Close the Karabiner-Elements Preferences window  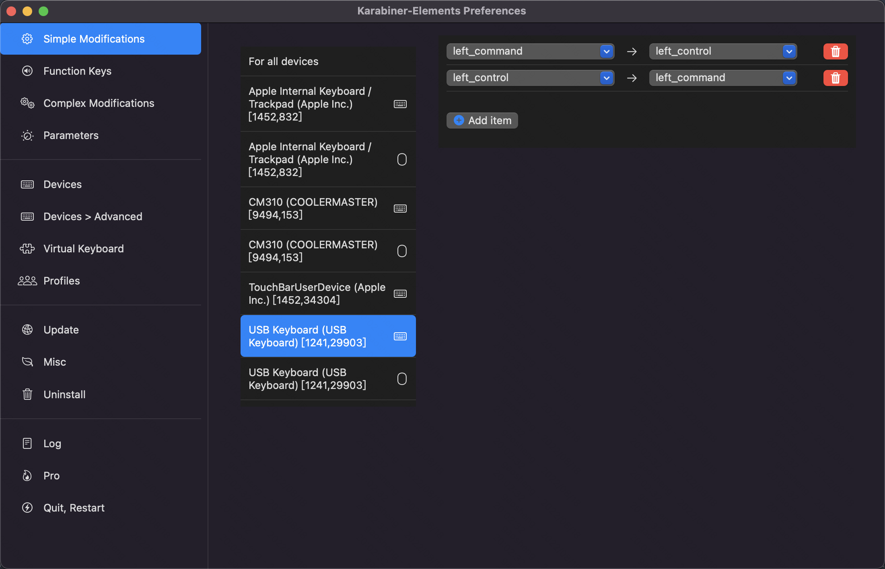tap(11, 11)
